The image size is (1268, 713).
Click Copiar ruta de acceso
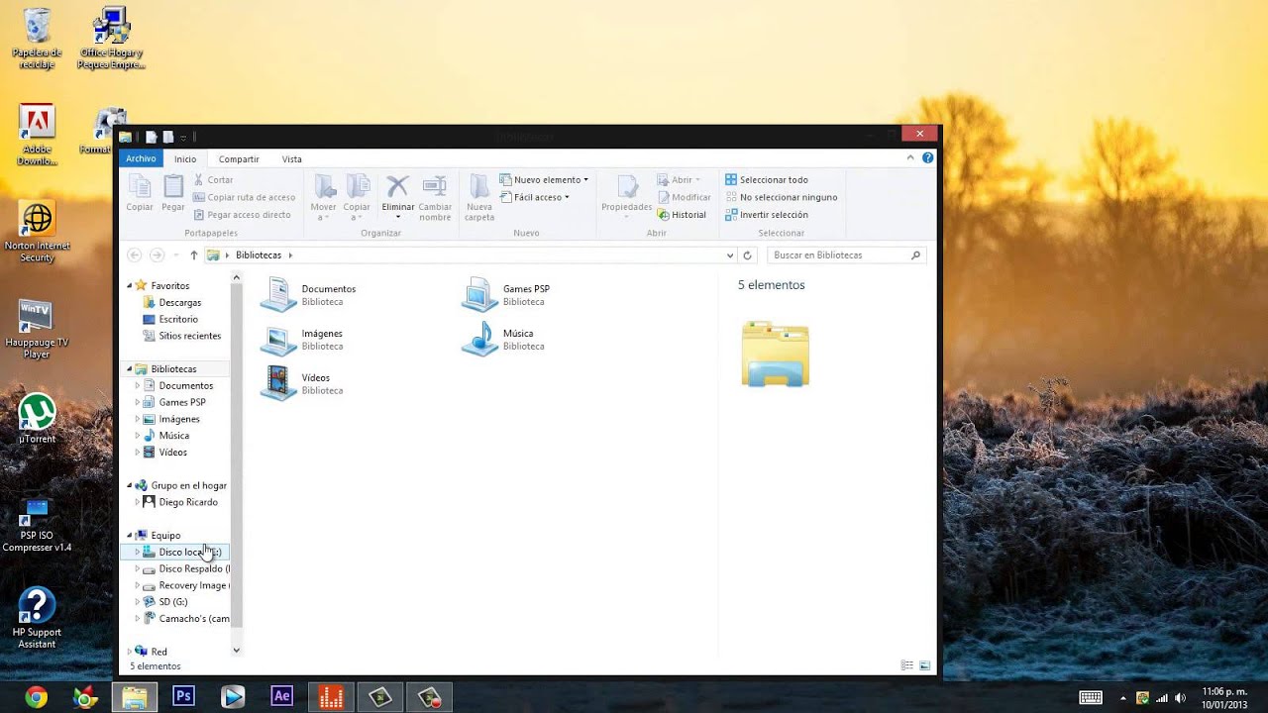(x=244, y=197)
